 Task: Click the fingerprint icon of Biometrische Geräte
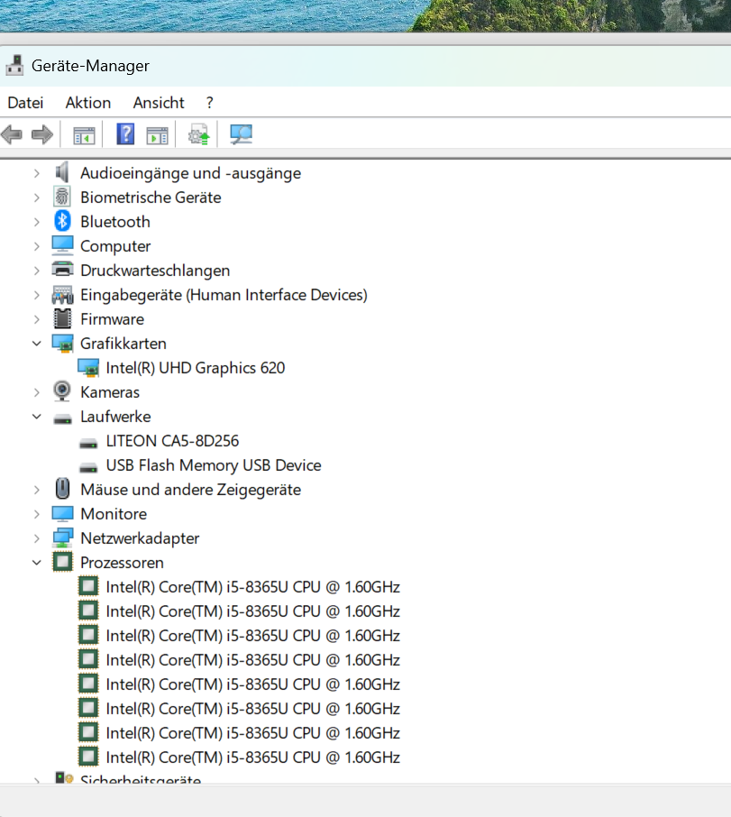62,197
